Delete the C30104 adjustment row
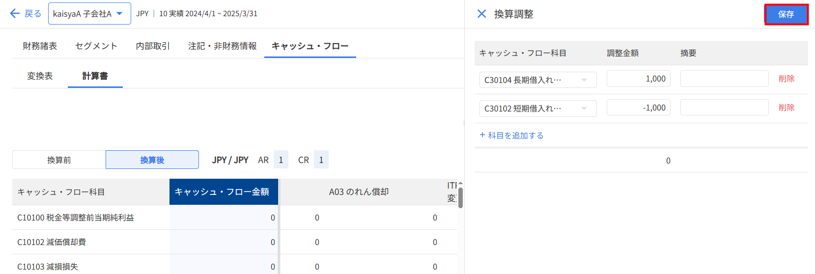The image size is (815, 274). (x=786, y=79)
